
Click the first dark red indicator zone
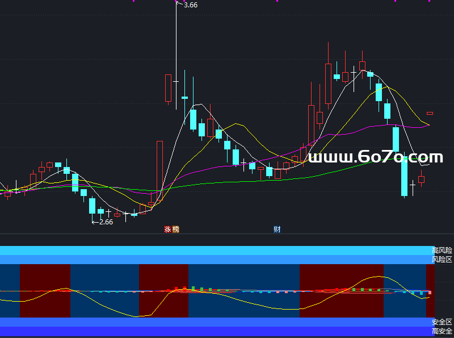tap(45, 290)
